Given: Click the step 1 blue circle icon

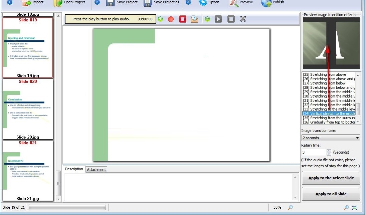Looking at the screenshot, I should 10,2.
